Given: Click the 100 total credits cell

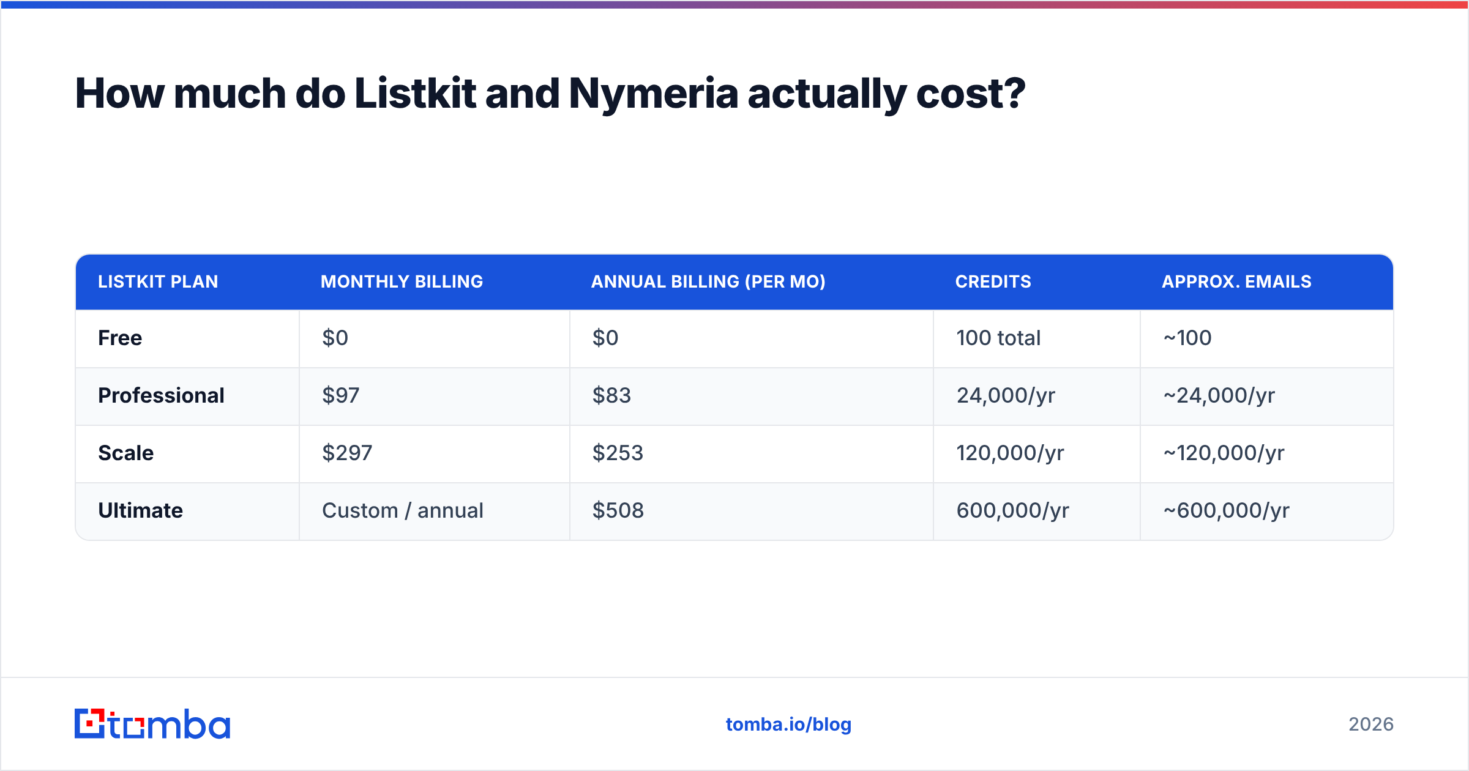Looking at the screenshot, I should pyautogui.click(x=1037, y=338).
